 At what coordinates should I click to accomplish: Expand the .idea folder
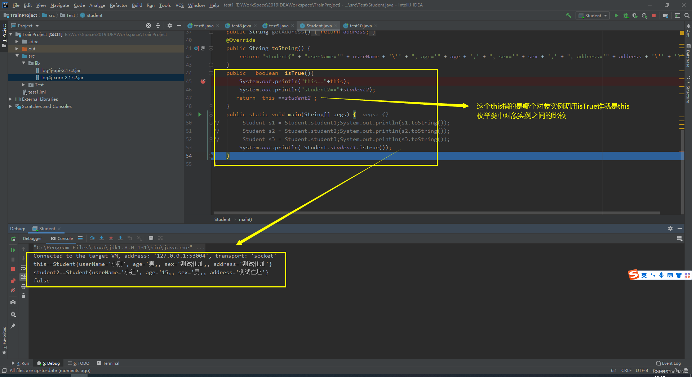(x=17, y=42)
